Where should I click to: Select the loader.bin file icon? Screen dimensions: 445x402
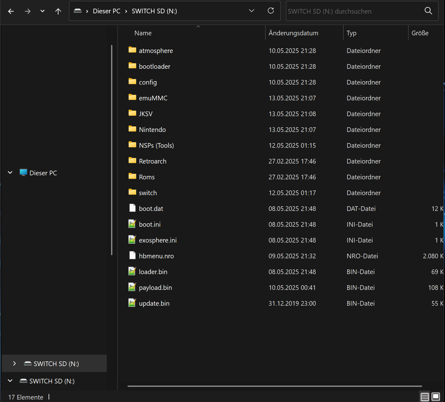(132, 271)
